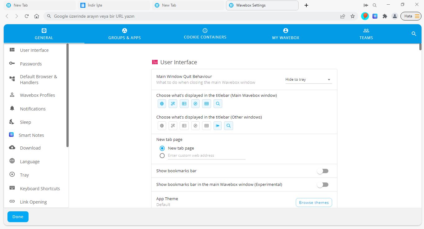The width and height of the screenshot is (424, 229).
Task: Open Default Browser & Handlers section
Action: 35,79
